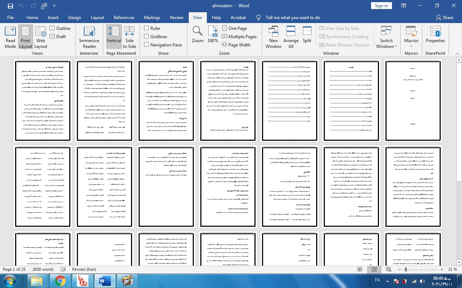
Task: Open the Zoom dialog magnifier
Action: 197,35
